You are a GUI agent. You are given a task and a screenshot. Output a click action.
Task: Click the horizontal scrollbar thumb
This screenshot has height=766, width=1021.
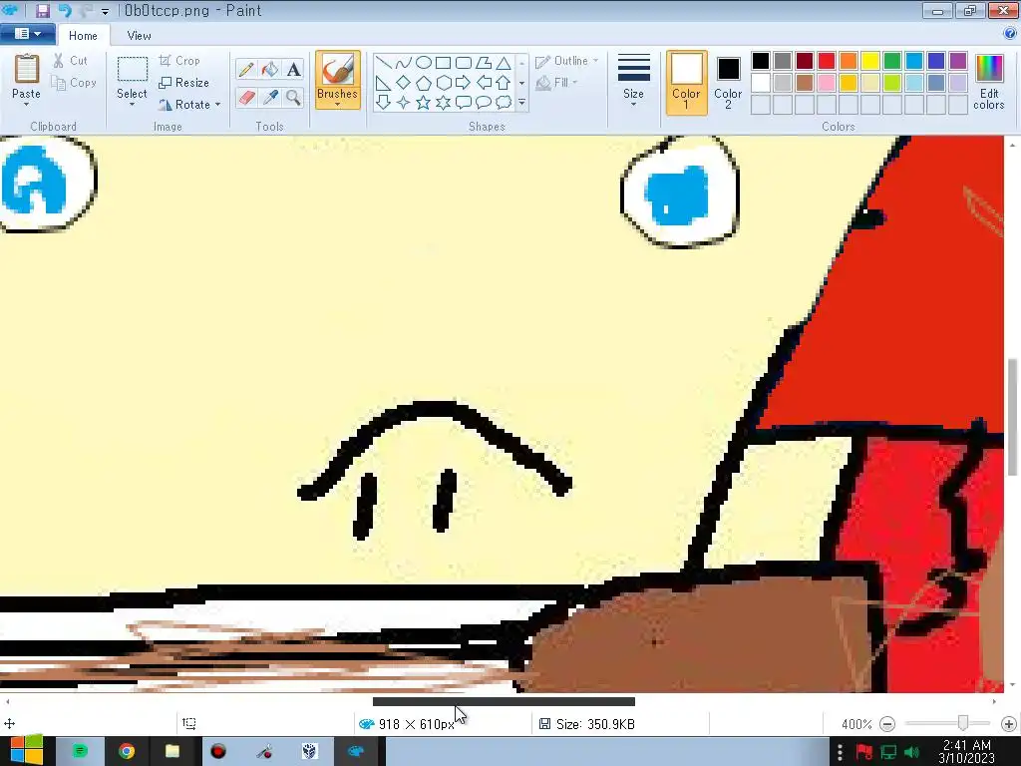point(504,701)
